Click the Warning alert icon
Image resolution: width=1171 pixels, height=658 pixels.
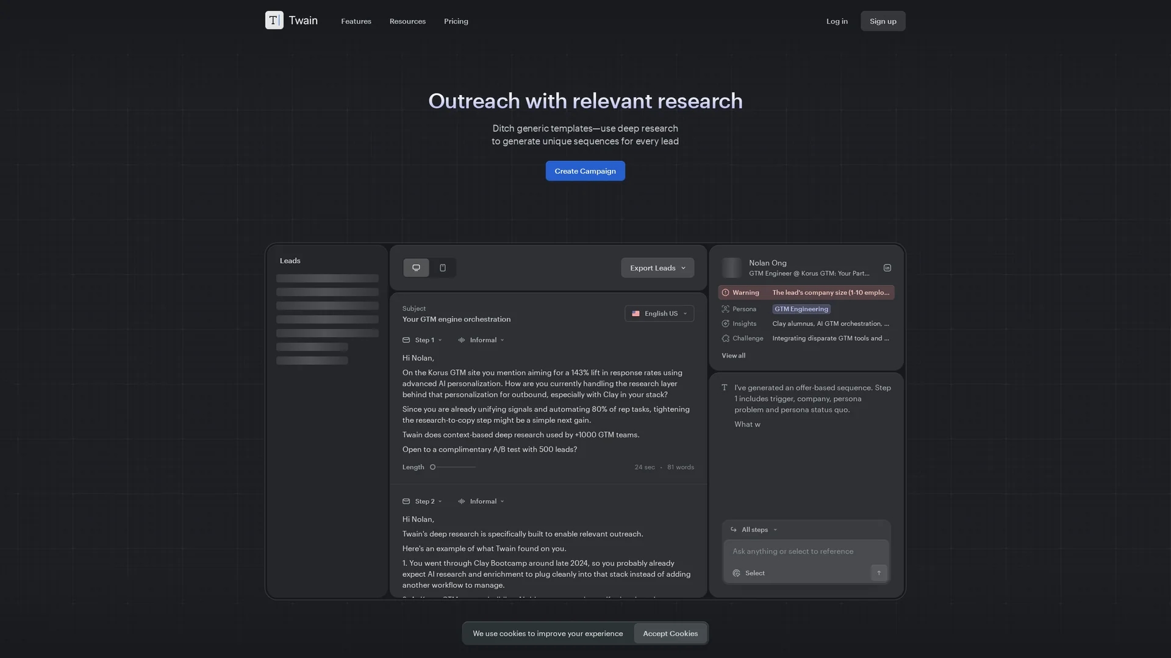point(725,292)
